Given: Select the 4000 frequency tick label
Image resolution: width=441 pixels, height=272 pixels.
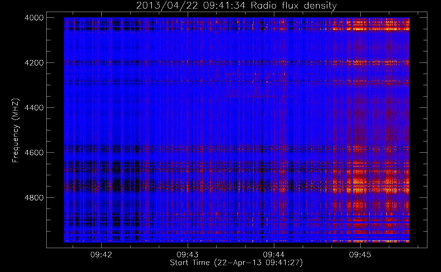Looking at the screenshot, I should [x=34, y=18].
